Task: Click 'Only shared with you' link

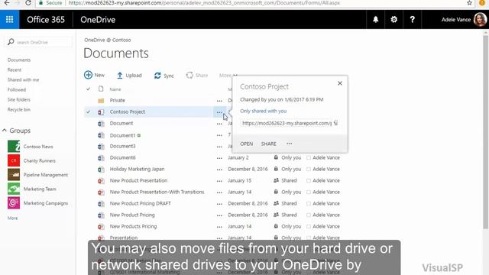Action: (x=263, y=111)
